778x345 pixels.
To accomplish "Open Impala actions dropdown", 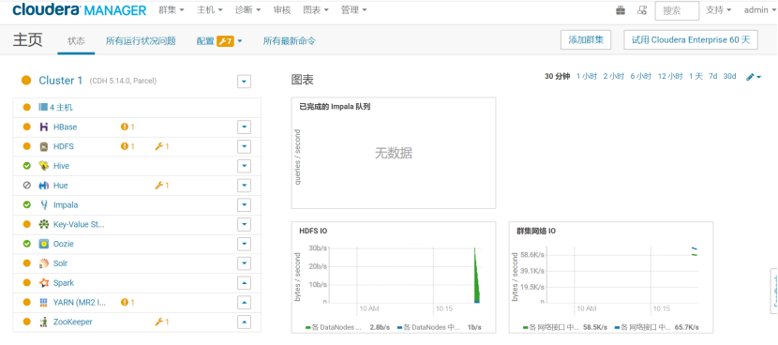I will coord(244,205).
